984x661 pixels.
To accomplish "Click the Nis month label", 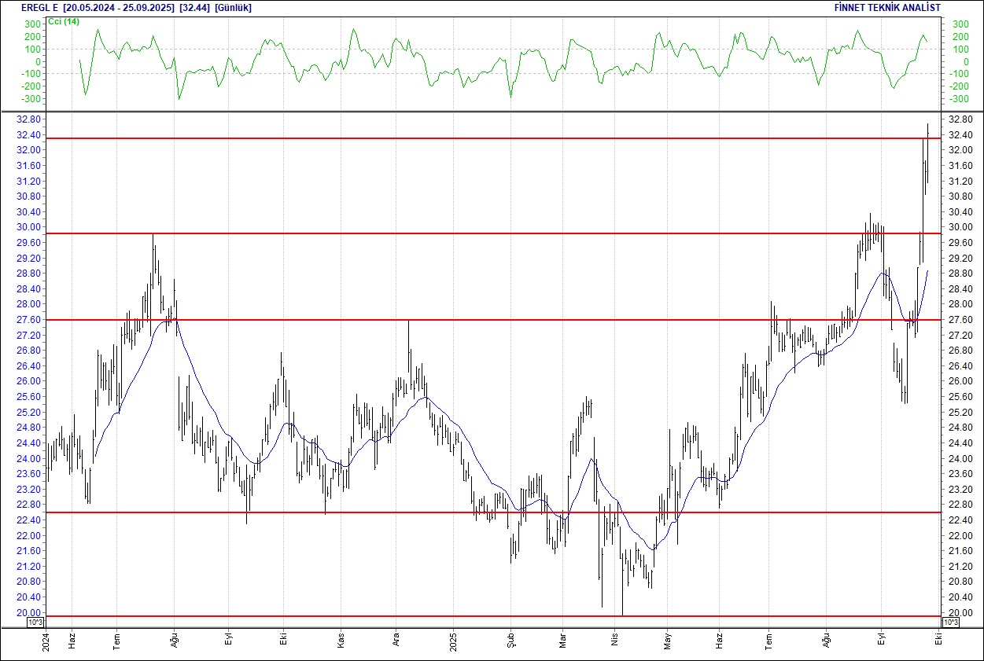I will pyautogui.click(x=615, y=640).
